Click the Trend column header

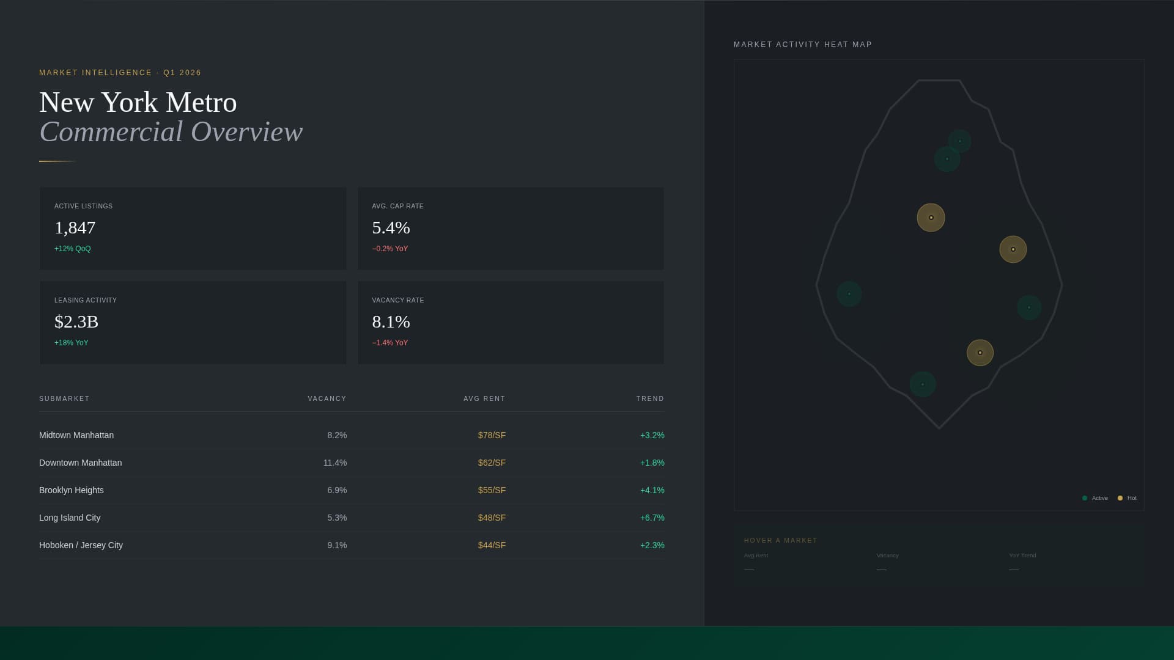(x=649, y=398)
